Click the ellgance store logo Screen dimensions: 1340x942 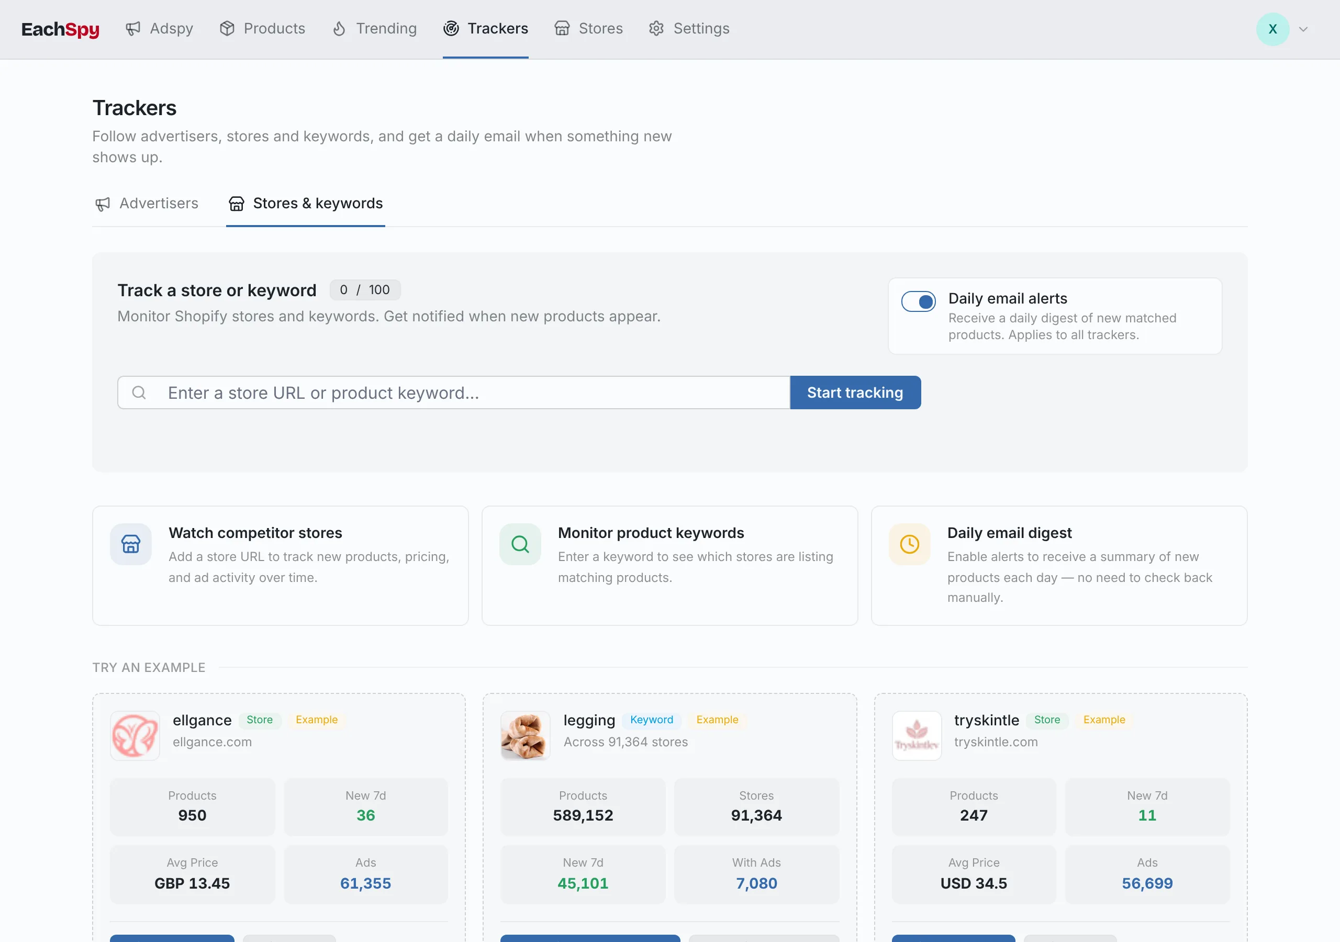135,735
